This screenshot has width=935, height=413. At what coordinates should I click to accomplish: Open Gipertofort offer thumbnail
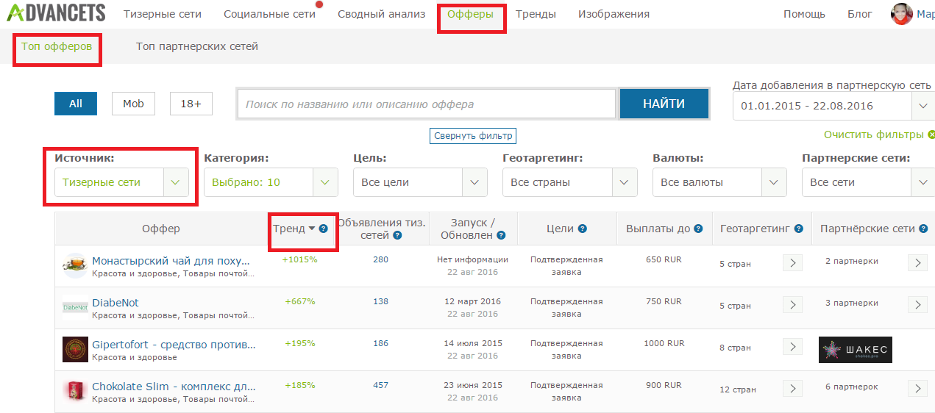(x=74, y=349)
